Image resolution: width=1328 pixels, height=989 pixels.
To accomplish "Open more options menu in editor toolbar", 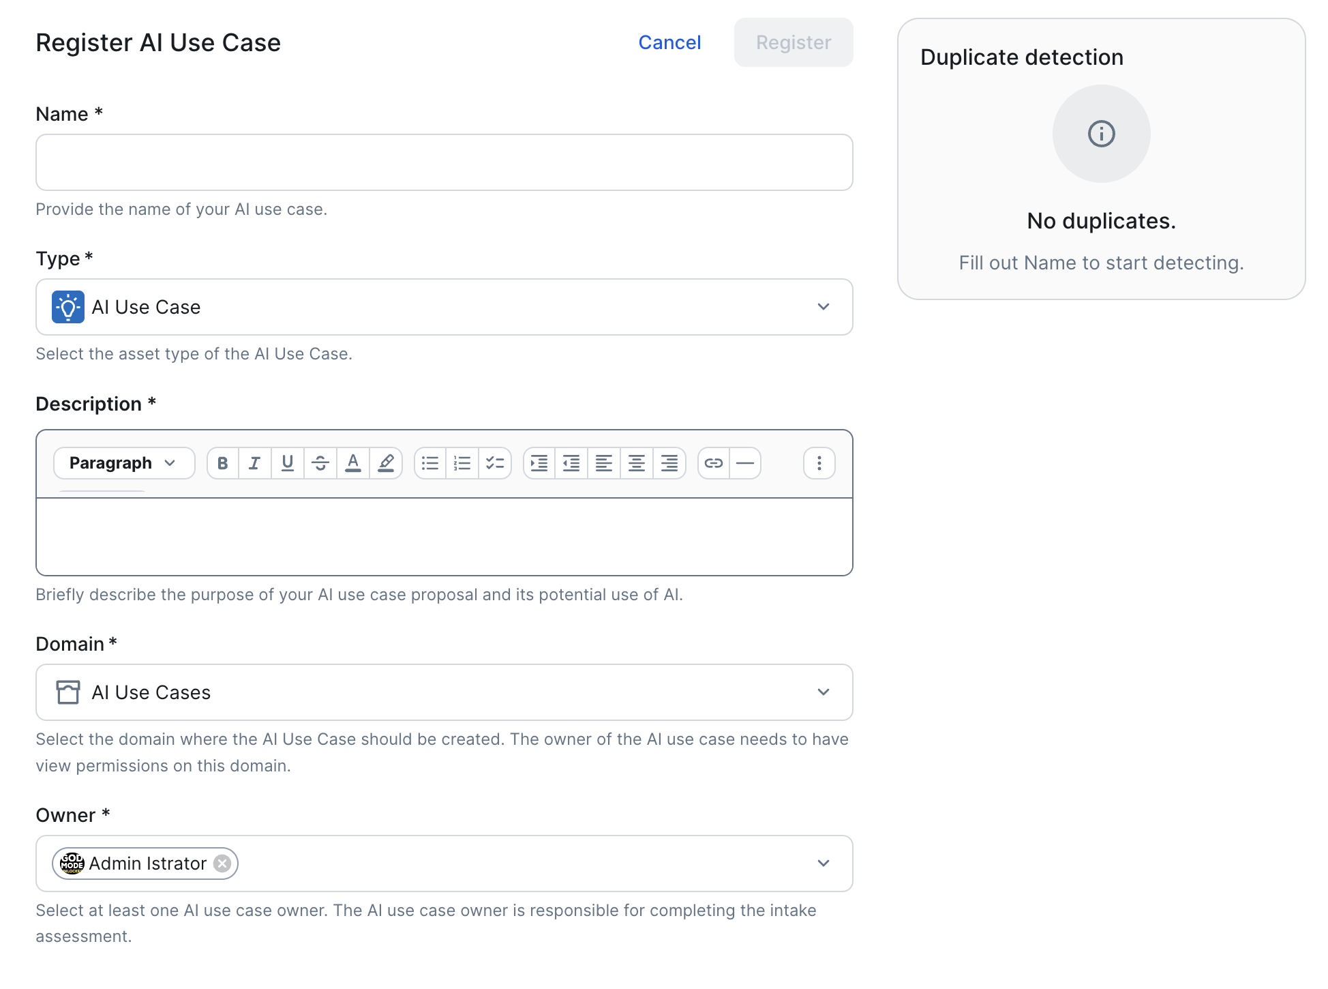I will 819,464.
